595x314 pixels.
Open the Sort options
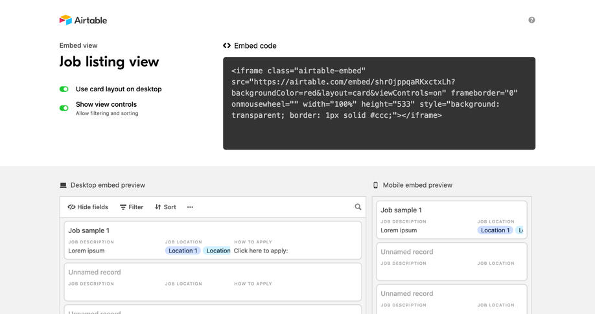tap(165, 207)
